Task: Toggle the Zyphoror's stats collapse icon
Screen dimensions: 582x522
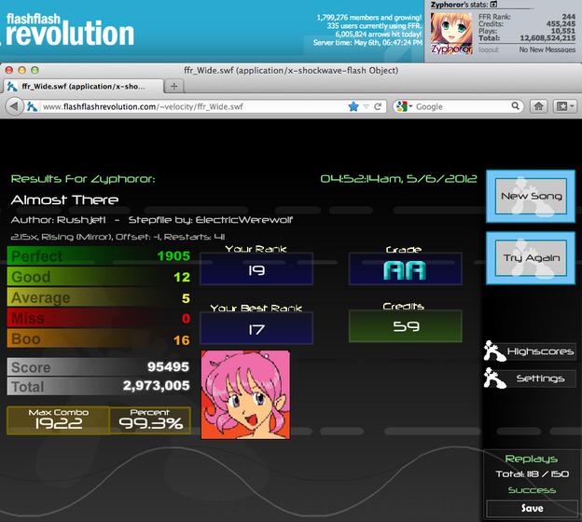Action: pos(493,5)
